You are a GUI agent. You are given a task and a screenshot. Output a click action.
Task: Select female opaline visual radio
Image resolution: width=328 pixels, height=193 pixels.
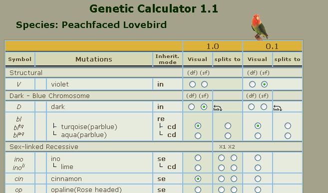point(258,189)
